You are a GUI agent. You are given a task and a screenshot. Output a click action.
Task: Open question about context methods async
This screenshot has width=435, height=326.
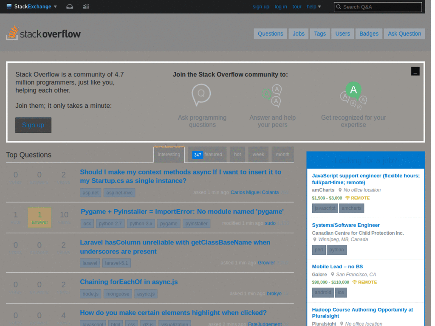pyautogui.click(x=181, y=176)
